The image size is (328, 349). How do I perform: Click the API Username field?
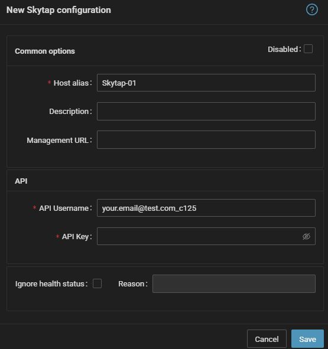click(x=206, y=208)
